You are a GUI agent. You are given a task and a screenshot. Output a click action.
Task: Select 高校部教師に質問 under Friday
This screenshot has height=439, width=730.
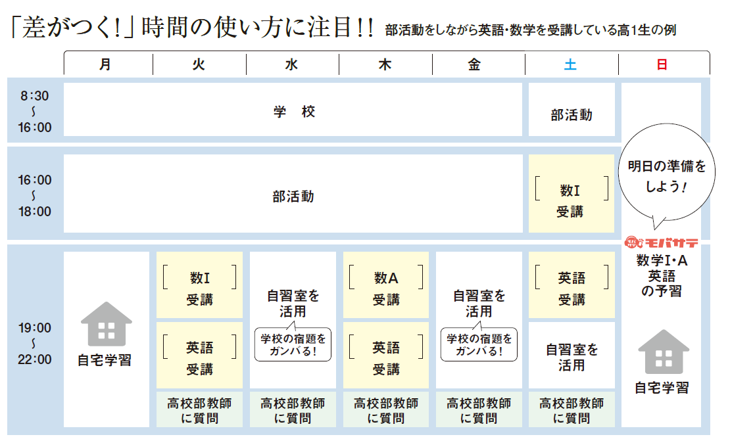click(x=478, y=409)
